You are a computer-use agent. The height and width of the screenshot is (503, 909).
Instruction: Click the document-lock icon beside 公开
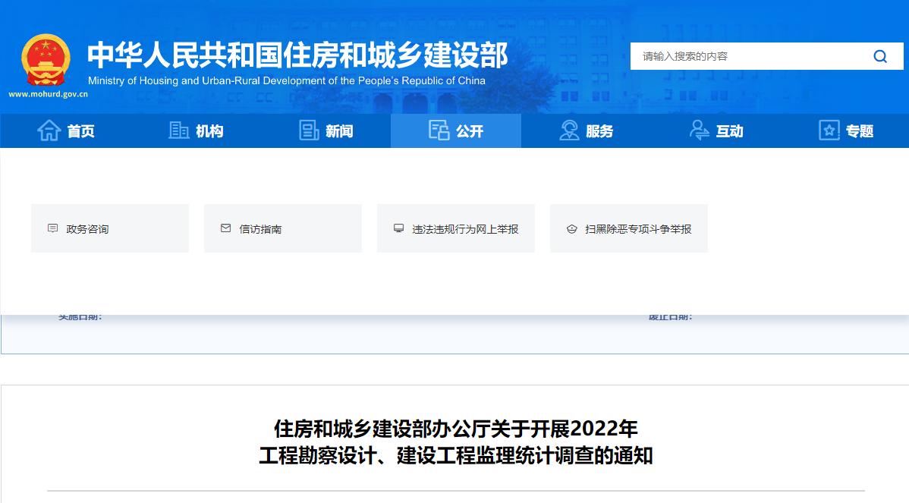click(x=439, y=130)
